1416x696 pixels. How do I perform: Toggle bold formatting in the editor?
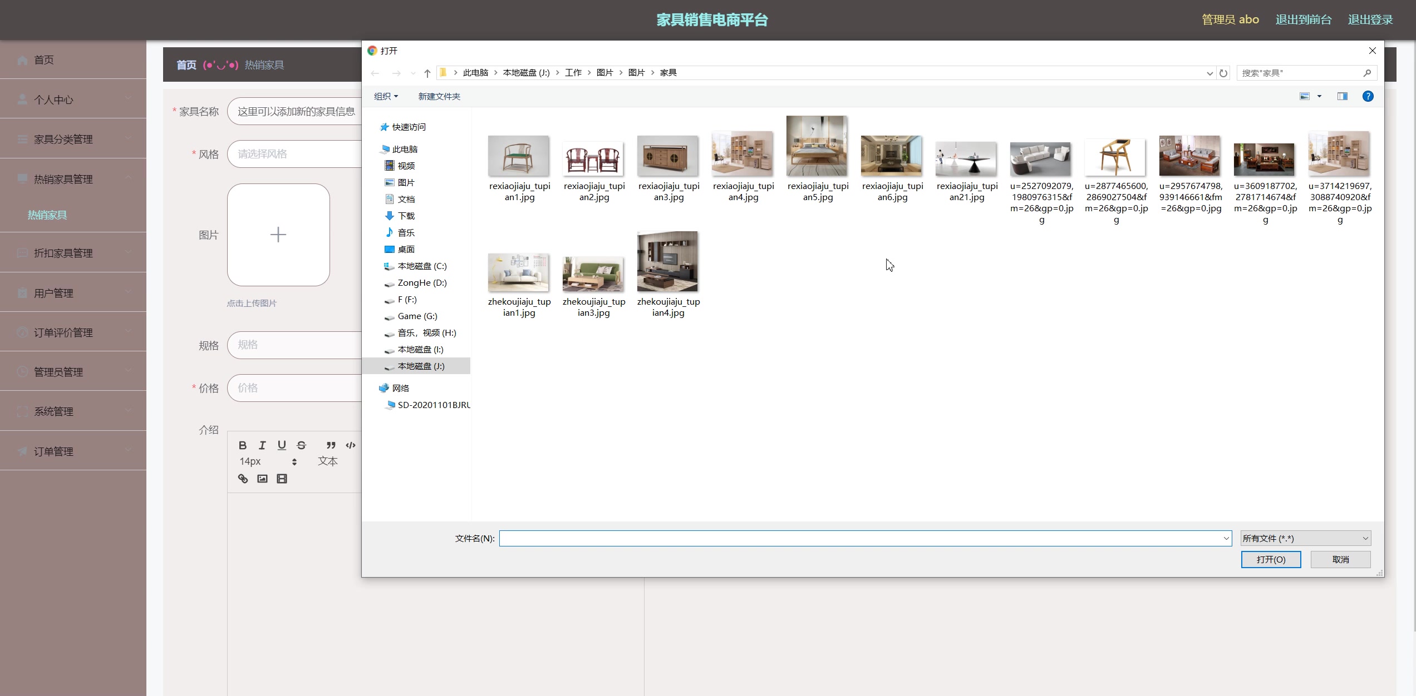[x=243, y=445]
